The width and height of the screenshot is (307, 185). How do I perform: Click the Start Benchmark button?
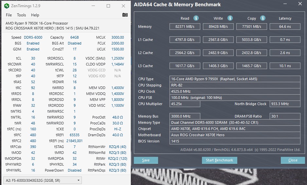tap(220, 160)
